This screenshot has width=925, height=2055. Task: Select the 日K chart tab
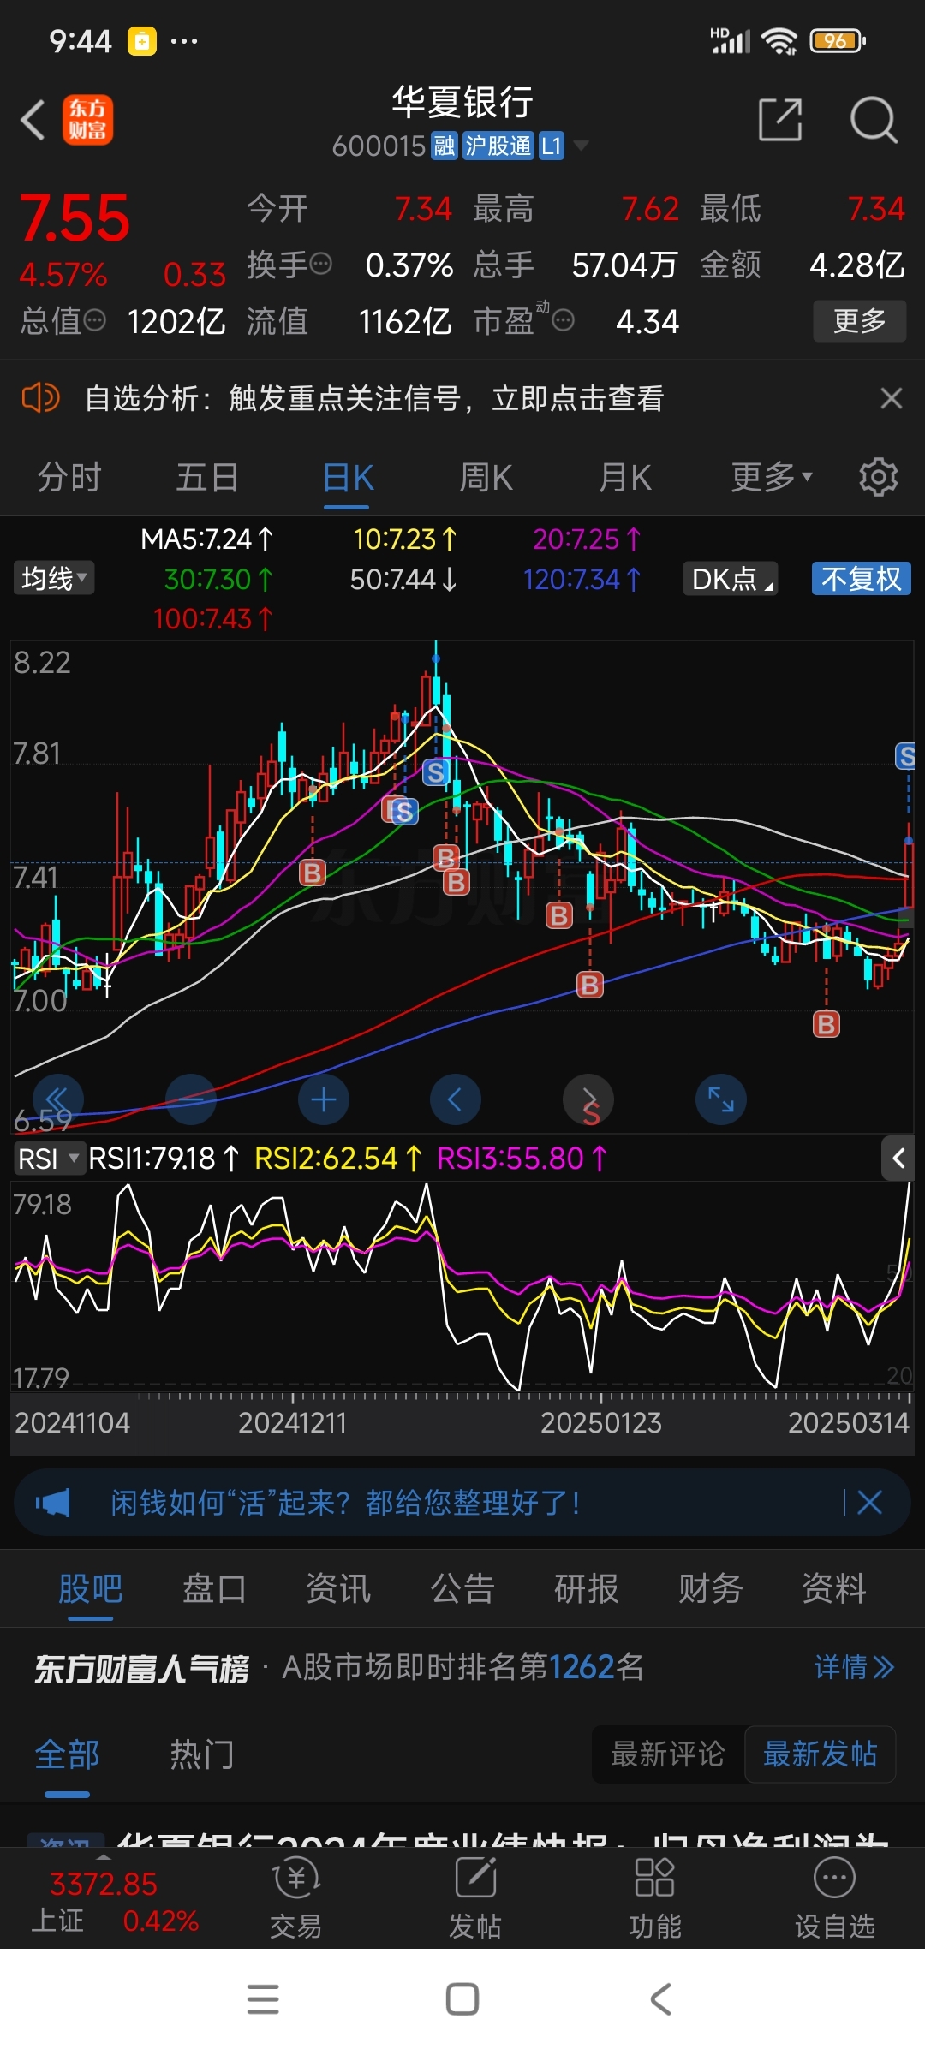(348, 477)
